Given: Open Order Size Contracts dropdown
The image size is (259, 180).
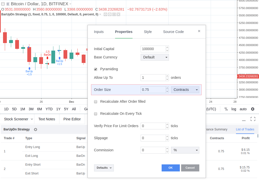Looking at the screenshot, I should (185, 90).
